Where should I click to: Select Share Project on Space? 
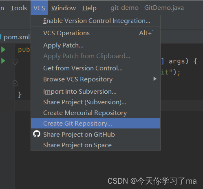coord(95,145)
